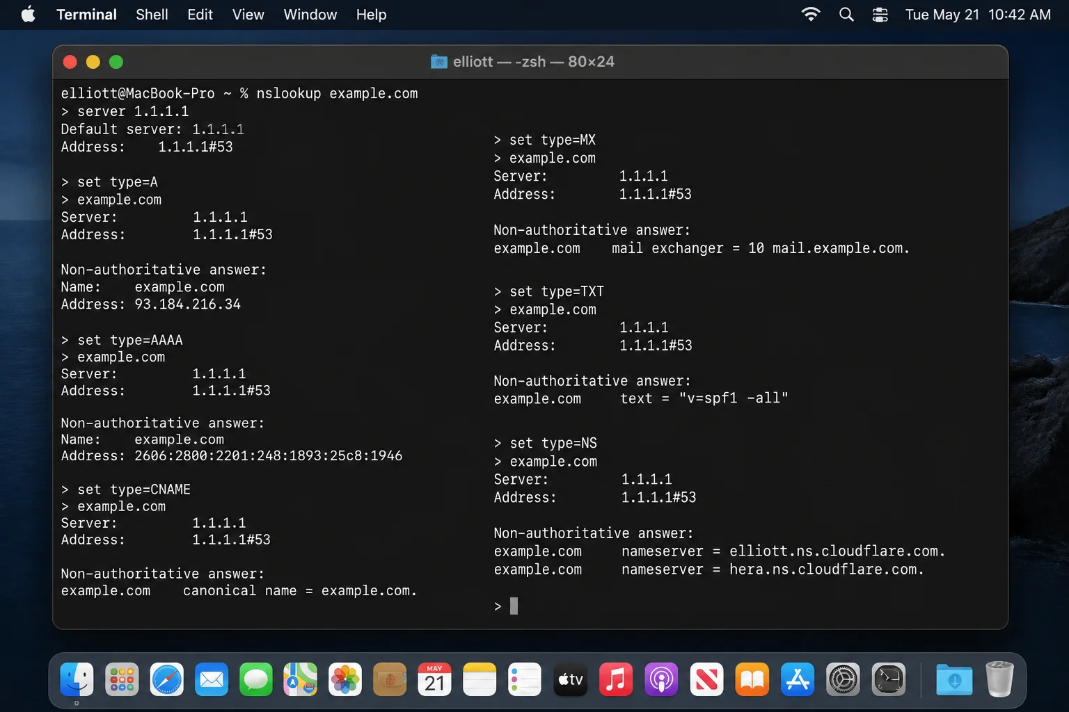1069x712 pixels.
Task: Click the 'Default server: 1.1.1.1' line
Action: coord(152,129)
